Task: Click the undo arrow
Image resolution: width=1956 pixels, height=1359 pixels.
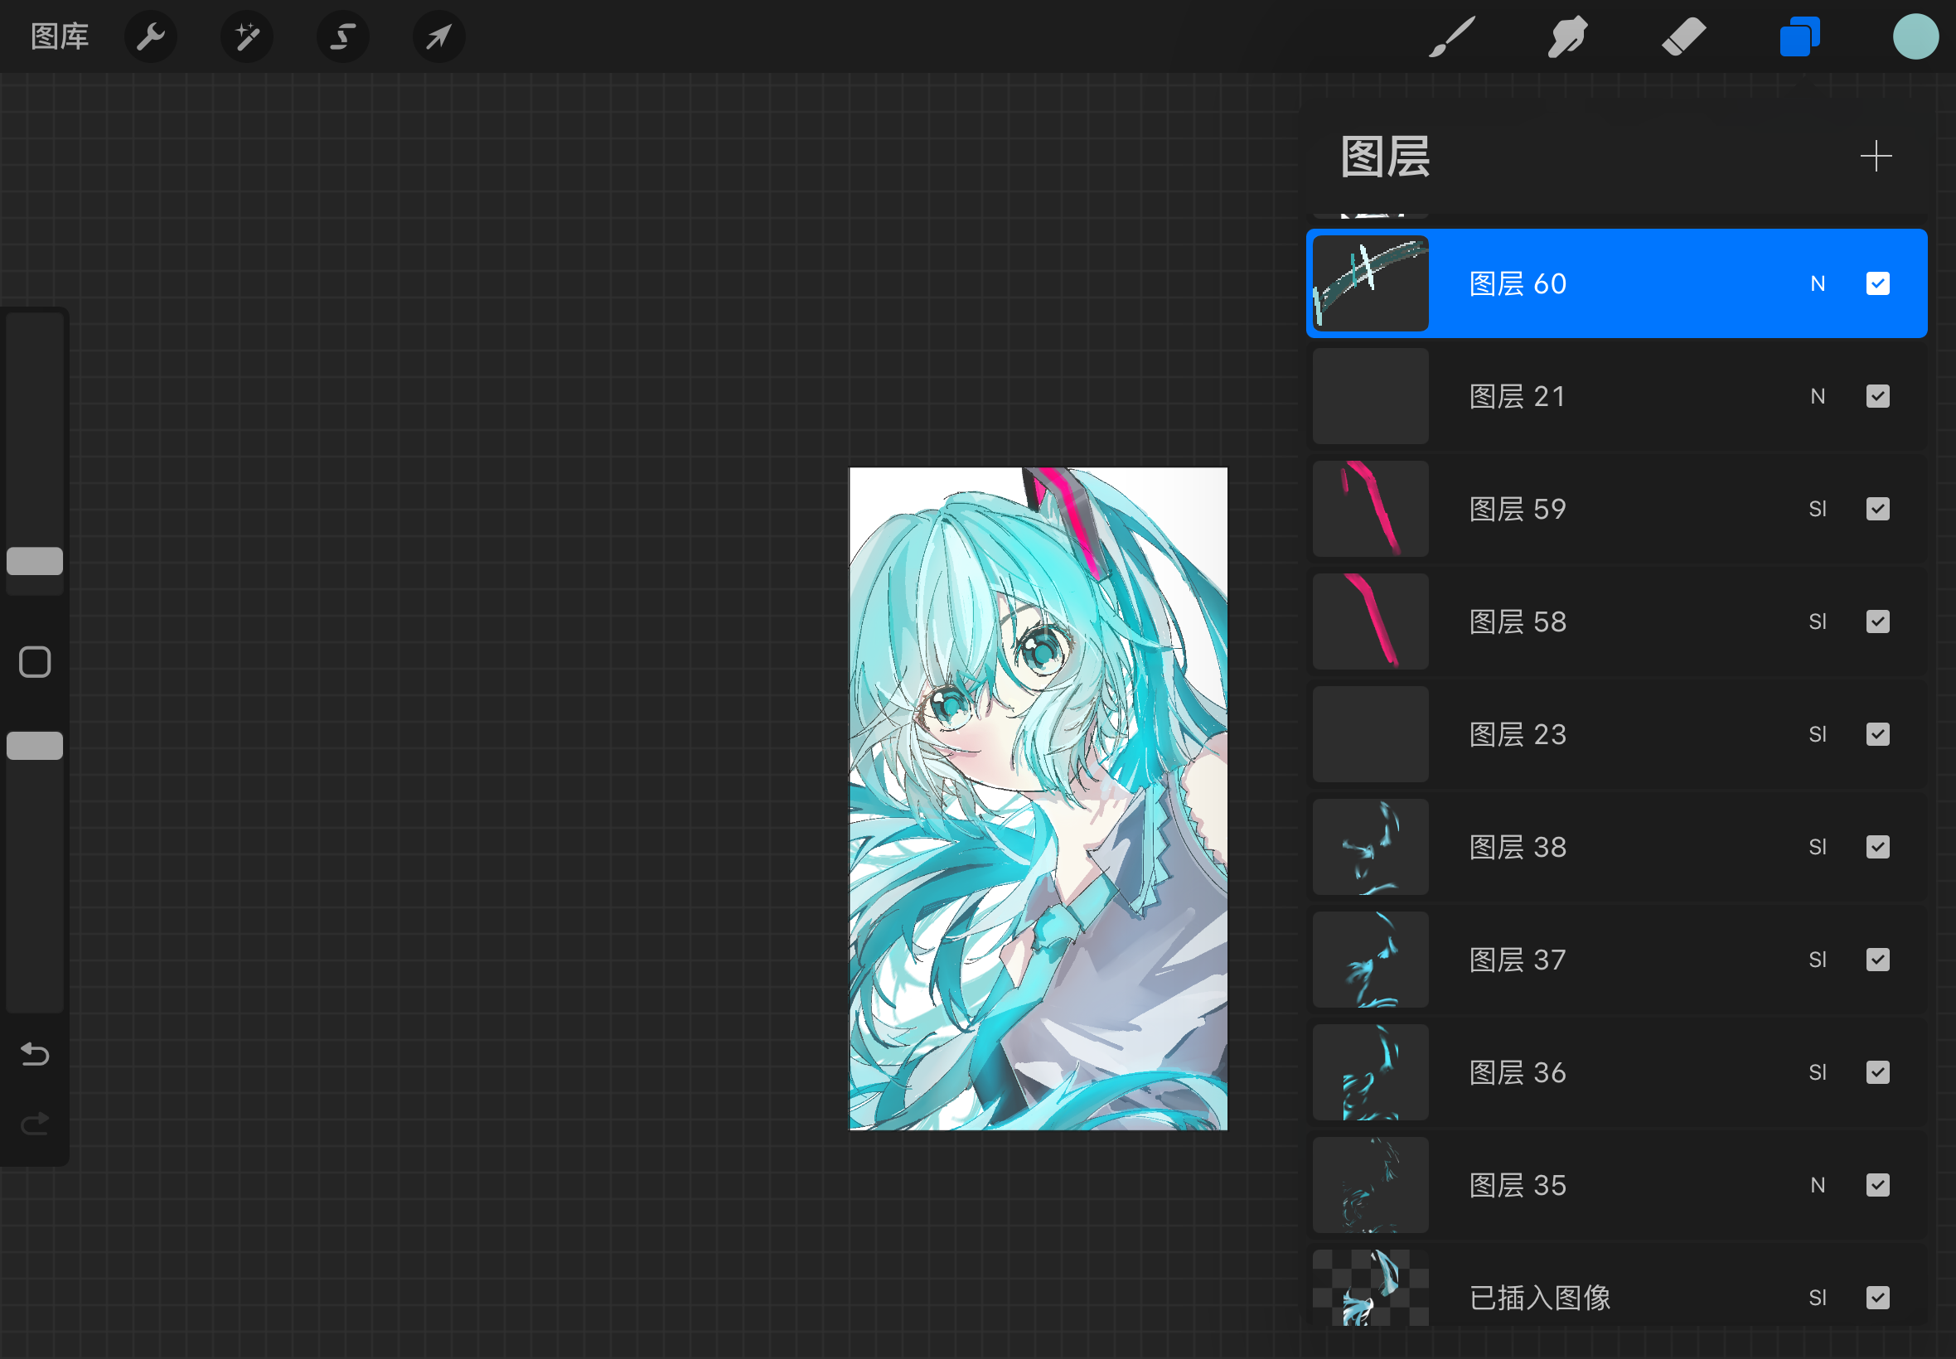Action: point(35,1054)
